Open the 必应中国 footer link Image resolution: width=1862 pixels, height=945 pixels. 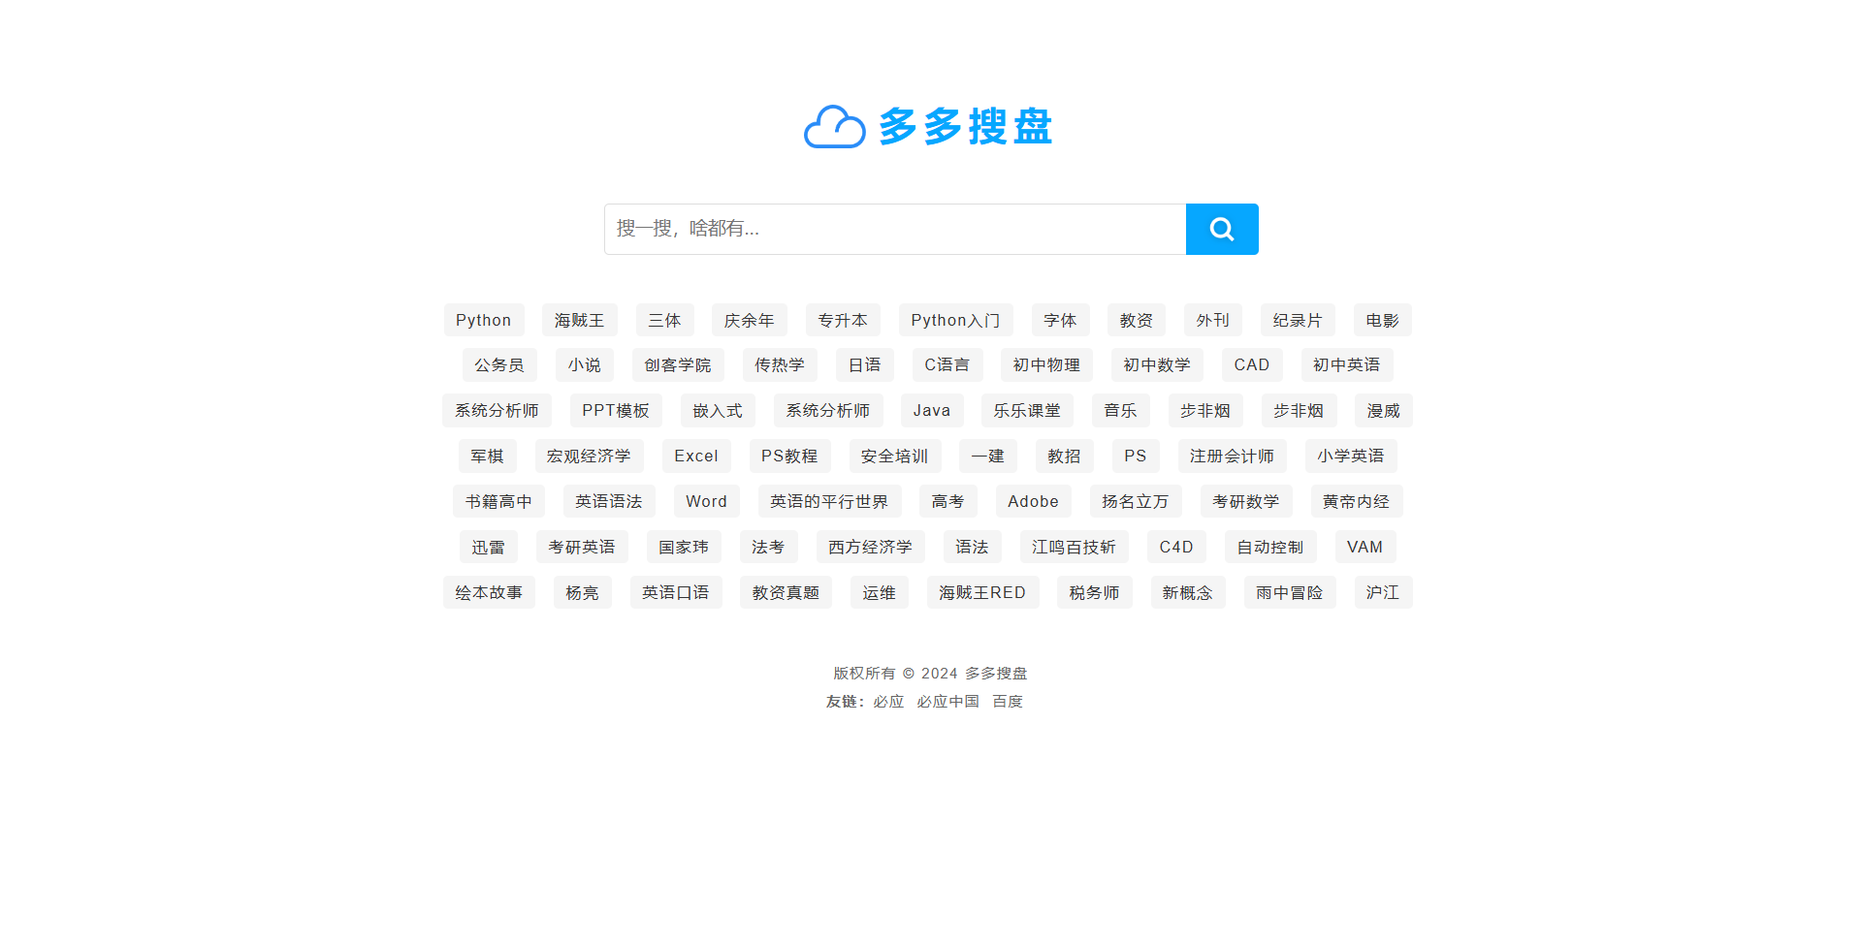coord(947,701)
